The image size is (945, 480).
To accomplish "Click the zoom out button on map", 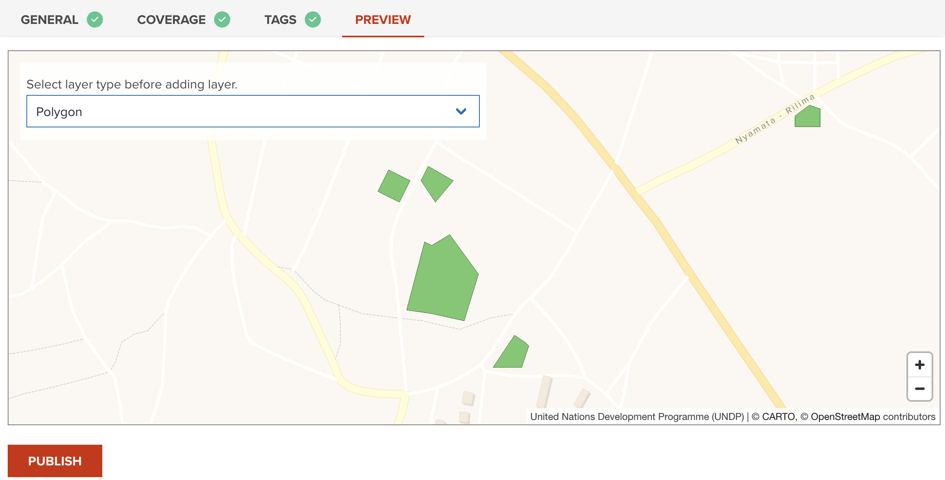I will (919, 389).
